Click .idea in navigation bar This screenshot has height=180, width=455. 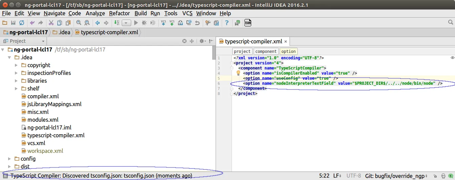pos(61,32)
